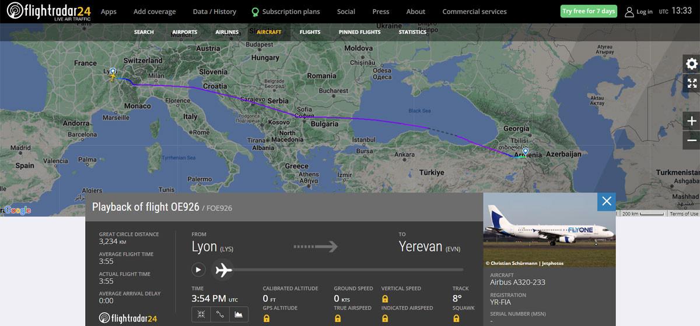
Task: Click the airplane marker on playback slider
Action: click(x=223, y=270)
